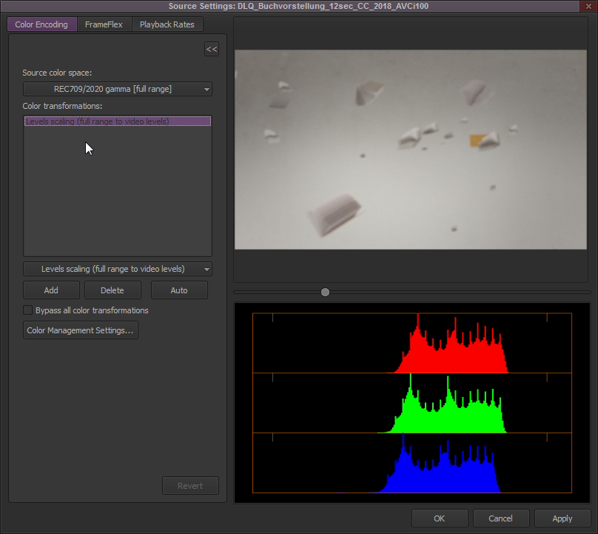The width and height of the screenshot is (598, 534).
Task: Open Color Management Settings dialog
Action: [80, 330]
